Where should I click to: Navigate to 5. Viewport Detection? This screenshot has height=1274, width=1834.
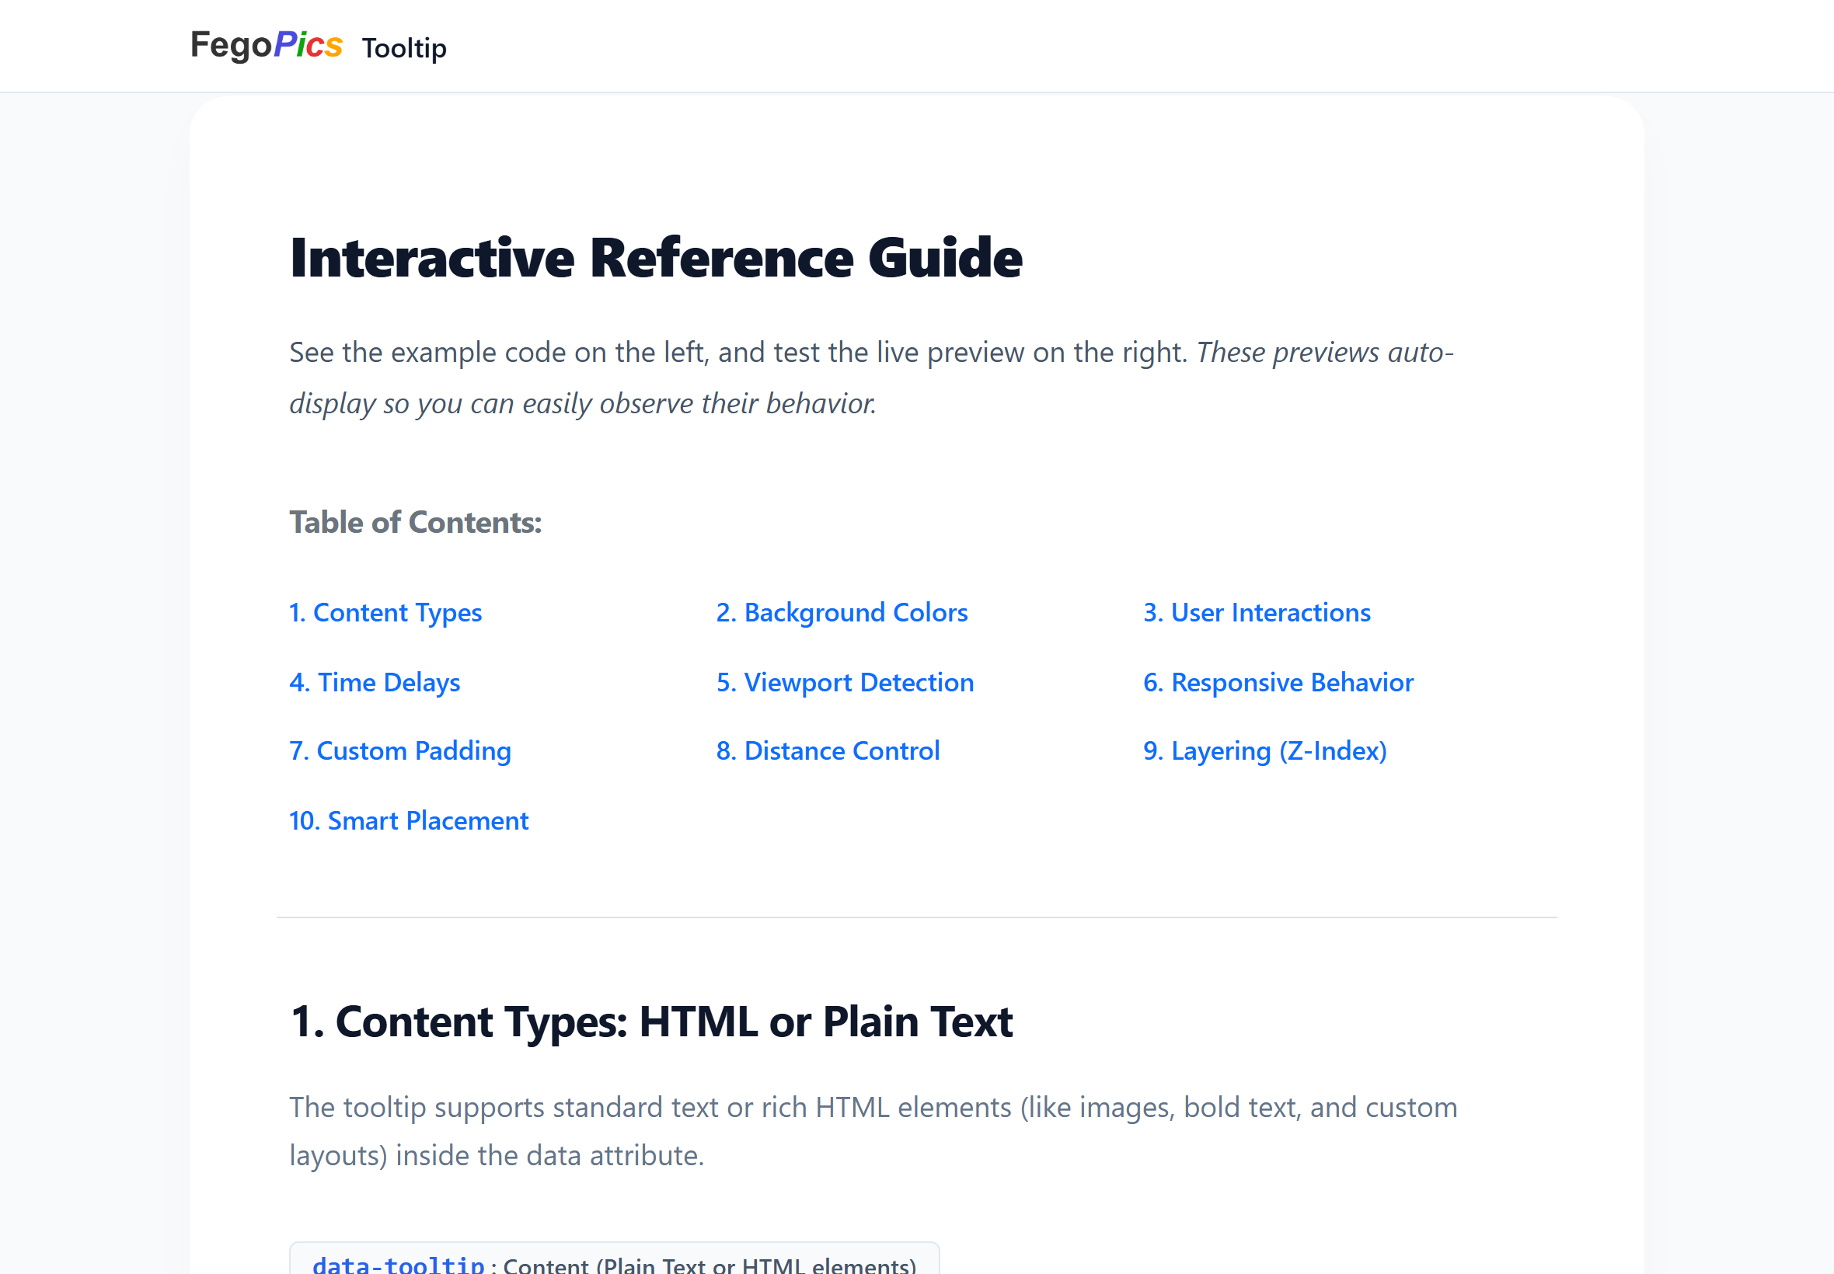coord(845,683)
